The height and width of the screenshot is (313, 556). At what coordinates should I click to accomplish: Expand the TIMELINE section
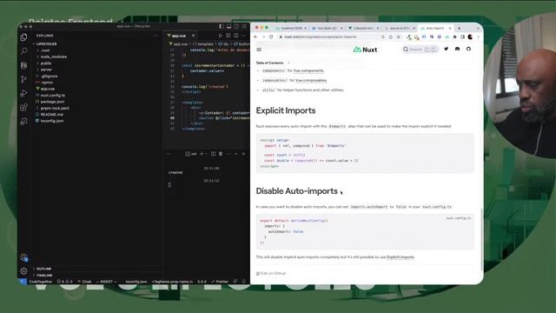(44, 275)
